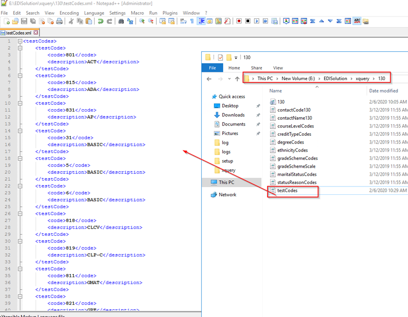
Task: Collapse the testCode fold on line 6
Action: (x=20, y=75)
